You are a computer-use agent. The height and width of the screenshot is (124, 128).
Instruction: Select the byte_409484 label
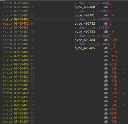pos(85,40)
